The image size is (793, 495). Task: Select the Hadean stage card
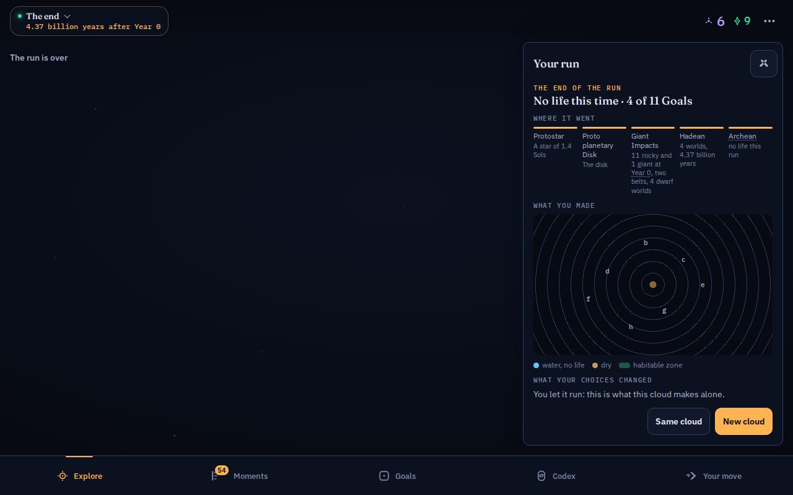(x=701, y=147)
